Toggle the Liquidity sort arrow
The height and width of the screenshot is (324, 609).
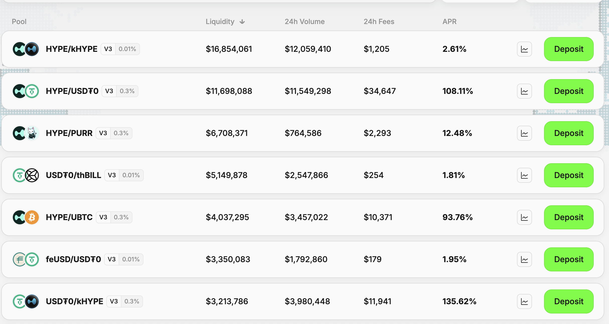click(242, 22)
